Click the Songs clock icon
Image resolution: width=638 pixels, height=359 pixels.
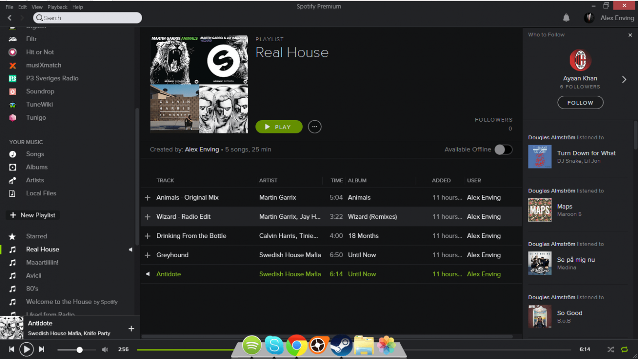(12, 154)
